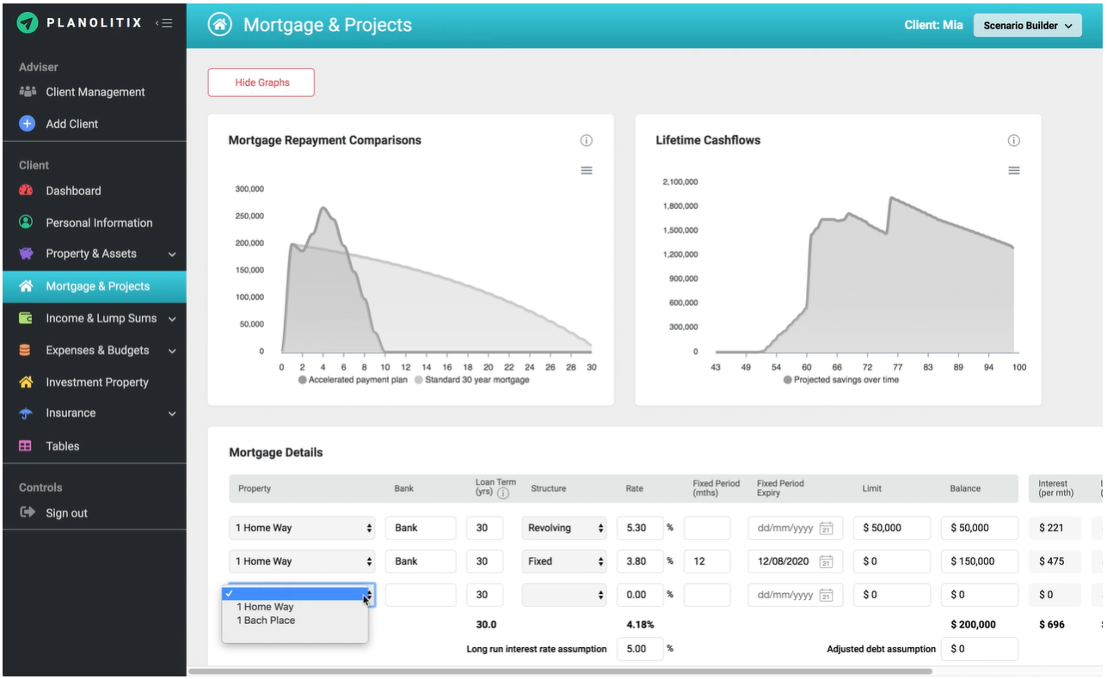
Task: Click the Planolitix logo icon
Action: 27,23
